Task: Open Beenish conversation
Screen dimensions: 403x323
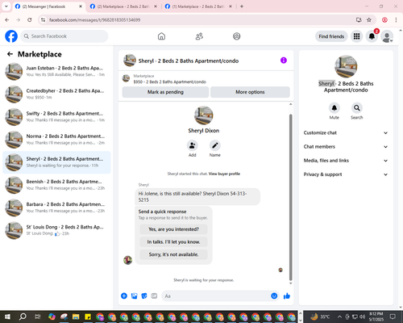Action: (x=56, y=185)
